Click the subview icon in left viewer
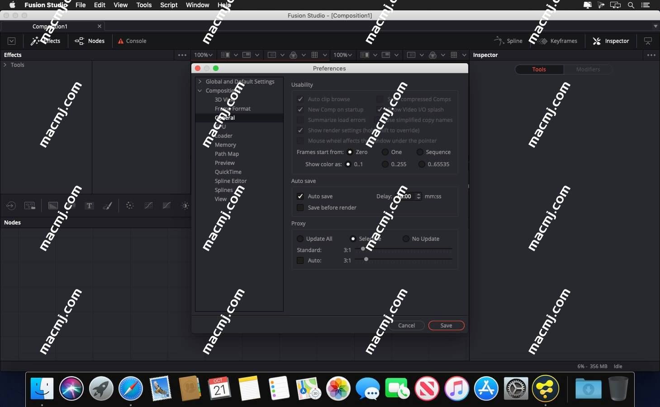 coord(247,55)
